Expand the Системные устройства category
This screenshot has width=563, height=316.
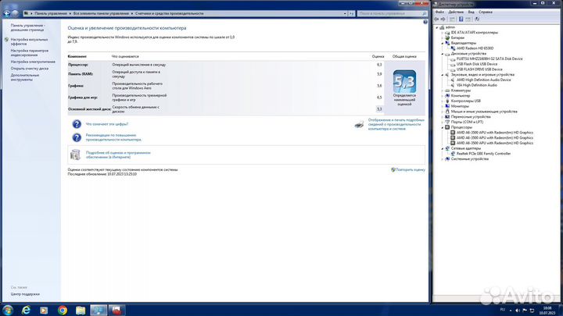[x=443, y=159]
